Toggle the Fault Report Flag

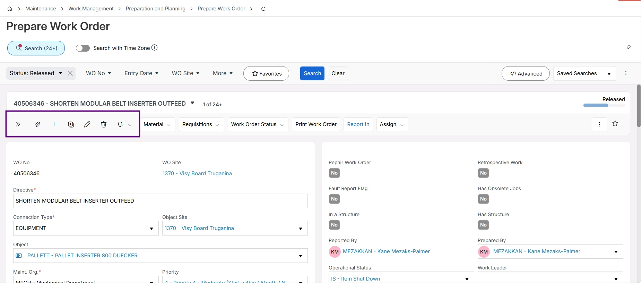[x=334, y=199]
